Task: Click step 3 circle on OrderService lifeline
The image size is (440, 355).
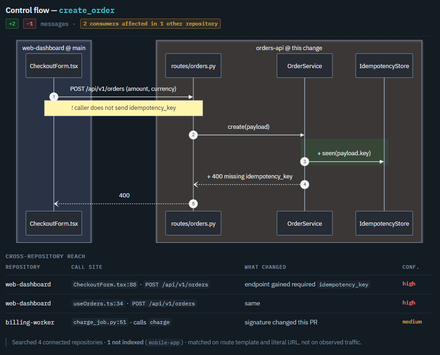Action: tap(305, 162)
